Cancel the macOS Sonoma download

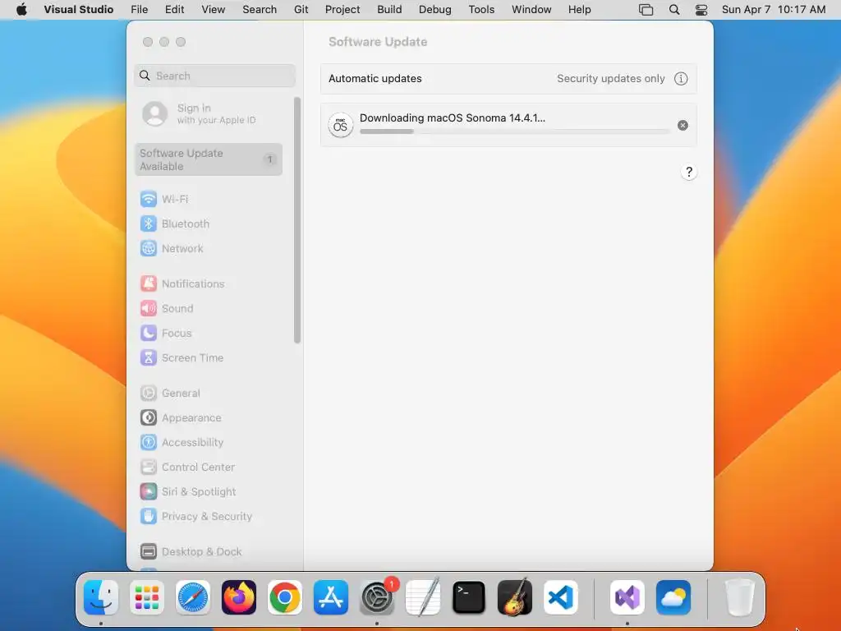click(x=682, y=126)
